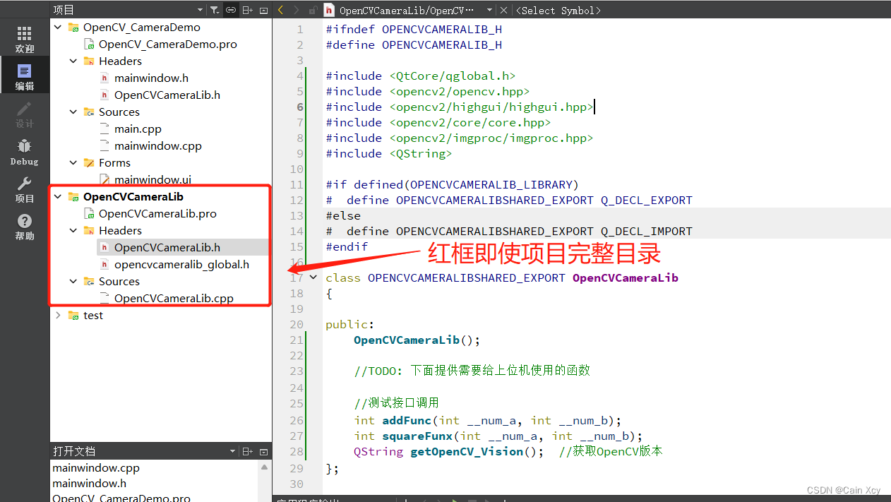Screen dimensions: 891x502
Task: Open mainwindow.h in Open Documents list
Action: click(89, 483)
